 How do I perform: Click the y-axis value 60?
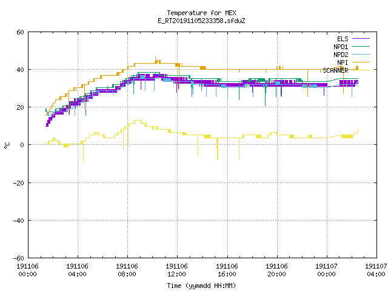(20, 32)
